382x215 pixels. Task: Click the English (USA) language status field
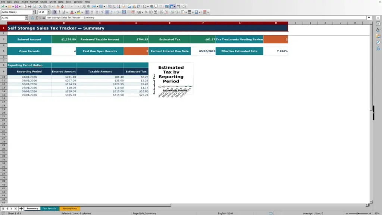225,214
